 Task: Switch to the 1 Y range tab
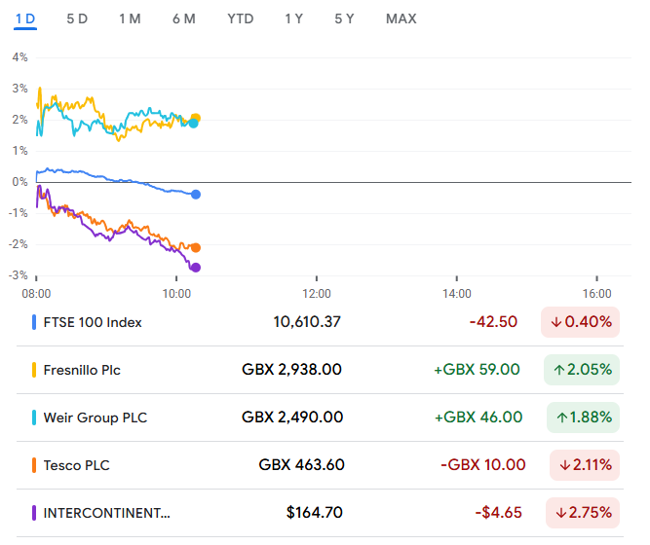(x=293, y=19)
